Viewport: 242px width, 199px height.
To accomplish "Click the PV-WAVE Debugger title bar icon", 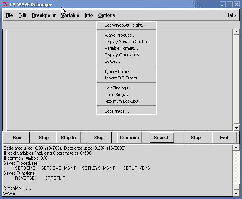I will click(x=5, y=5).
